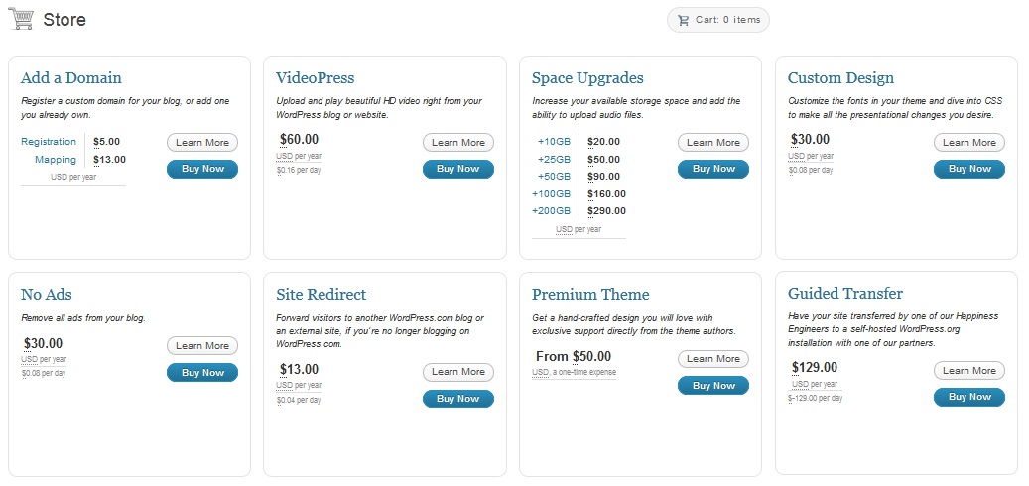Click Buy Now for Add a Domain
The image size is (1029, 486).
202,169
